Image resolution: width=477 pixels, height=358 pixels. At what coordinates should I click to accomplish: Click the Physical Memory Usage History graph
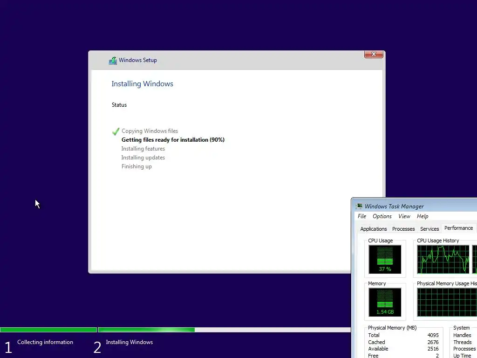pos(447,302)
